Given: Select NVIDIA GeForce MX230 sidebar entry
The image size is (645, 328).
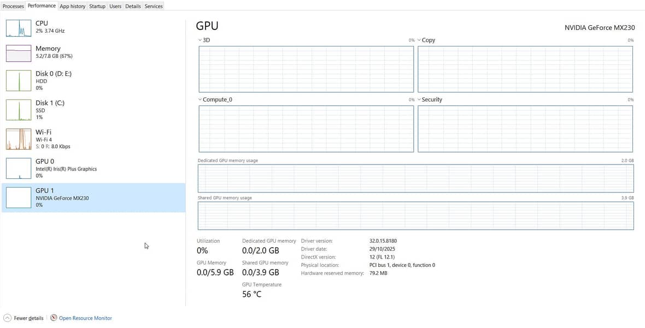Looking at the screenshot, I should (93, 197).
